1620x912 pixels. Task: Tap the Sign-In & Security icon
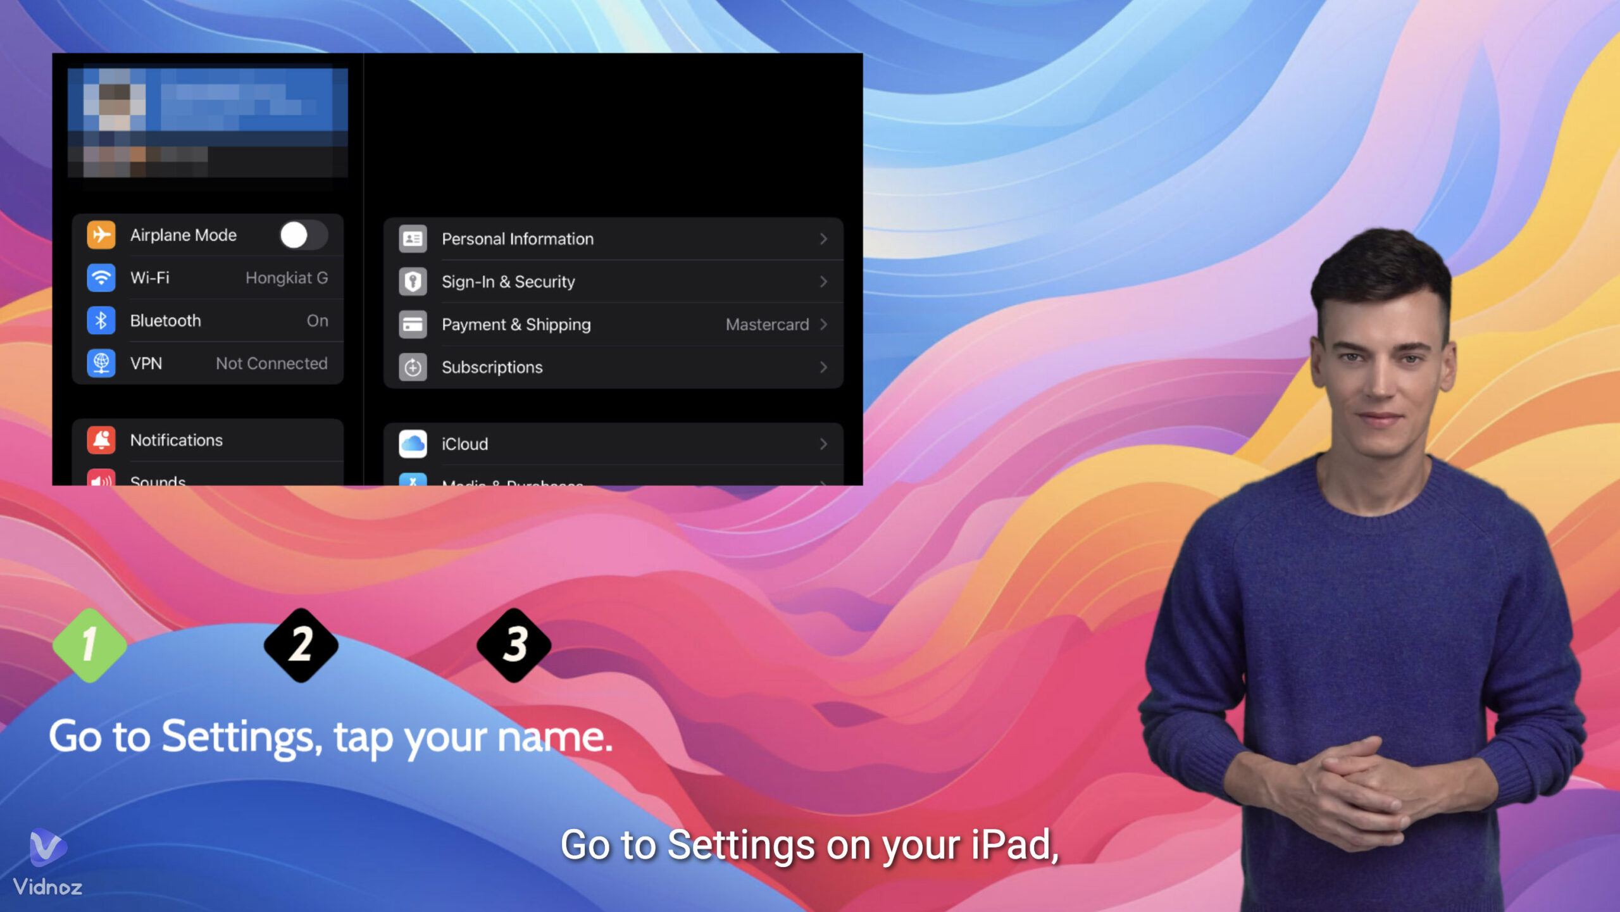coord(413,280)
